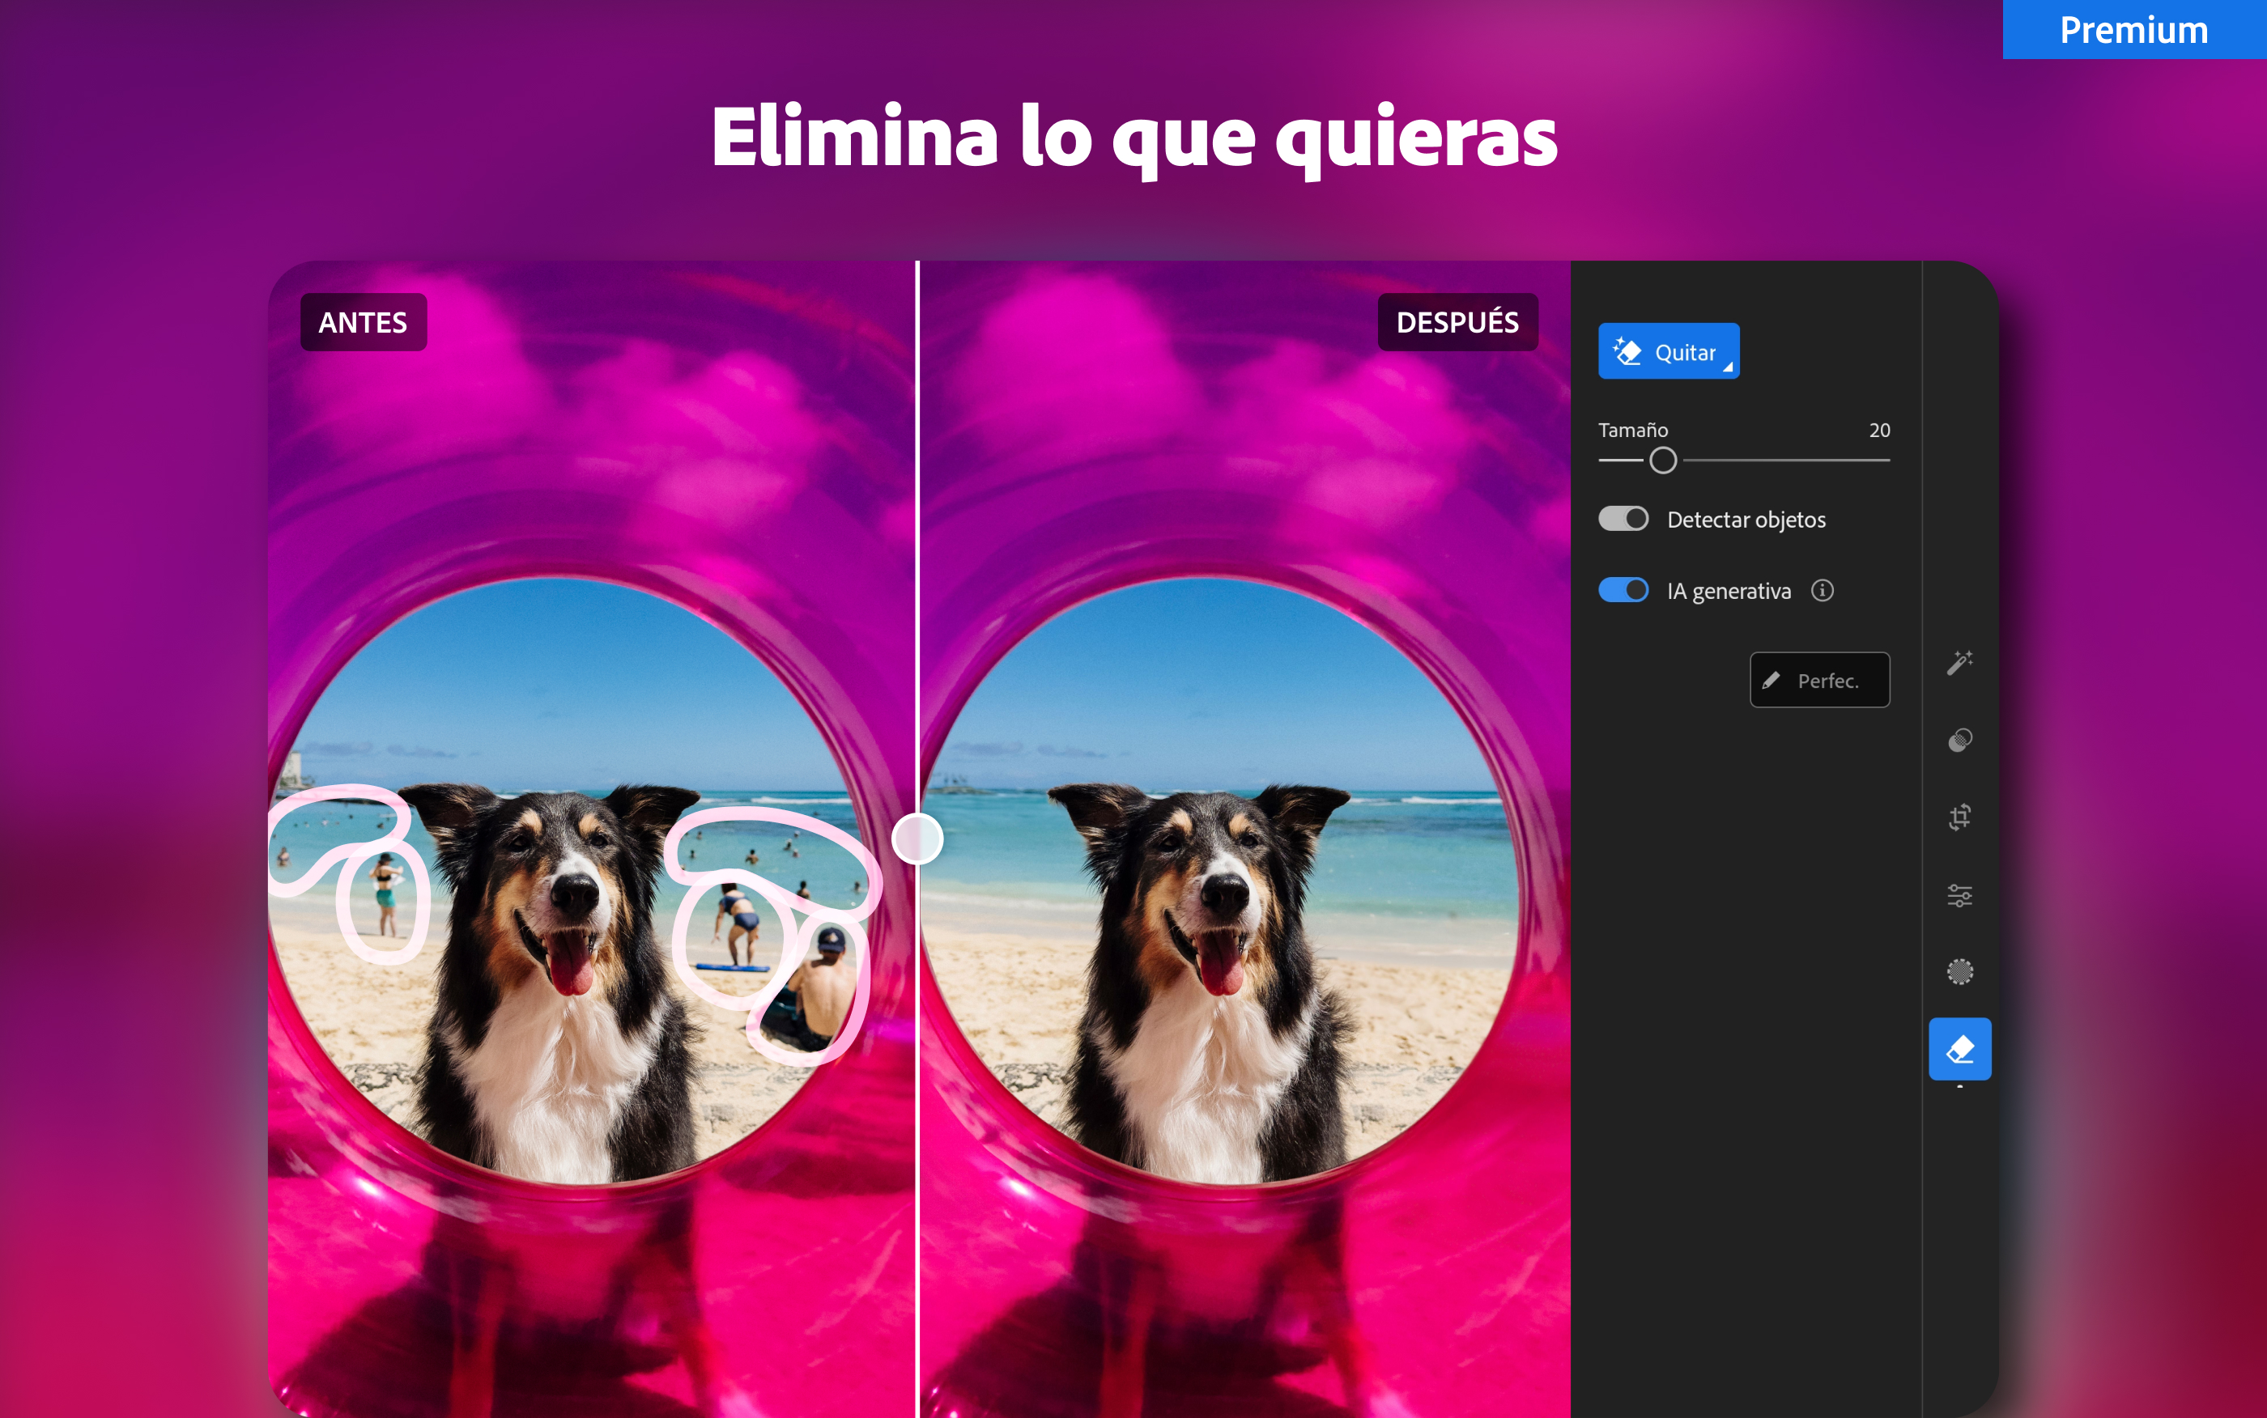2267x1418 pixels.
Task: Click the Perfec. refine button
Action: point(1818,680)
